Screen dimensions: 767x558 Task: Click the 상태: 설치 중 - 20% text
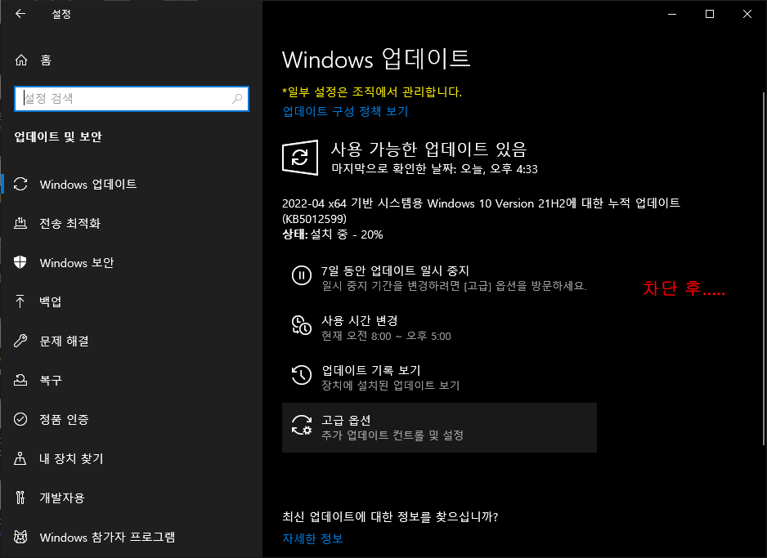click(333, 234)
